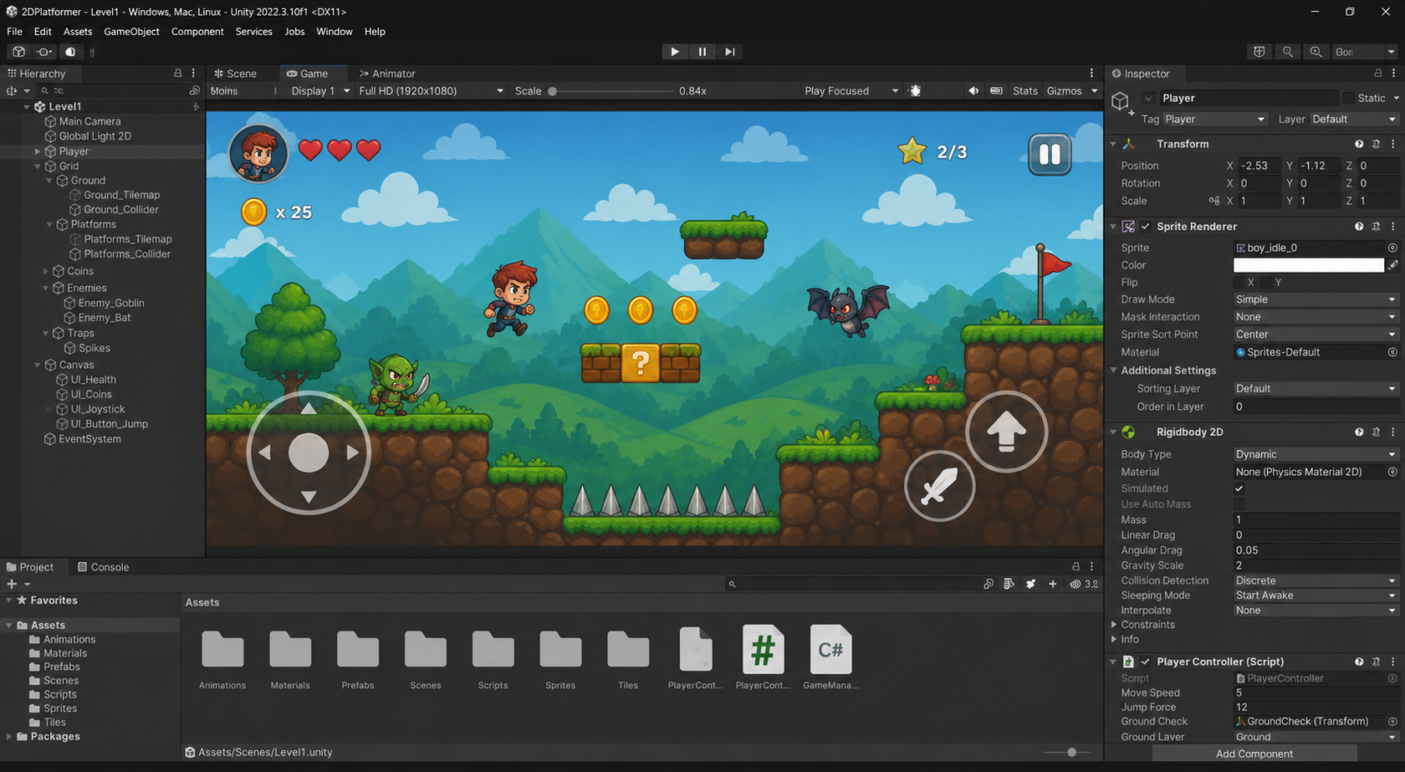Click the Add Component button
This screenshot has width=1405, height=772.
[1254, 754]
